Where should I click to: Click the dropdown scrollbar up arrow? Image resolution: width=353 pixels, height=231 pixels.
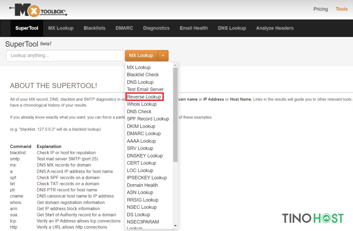[x=175, y=65]
